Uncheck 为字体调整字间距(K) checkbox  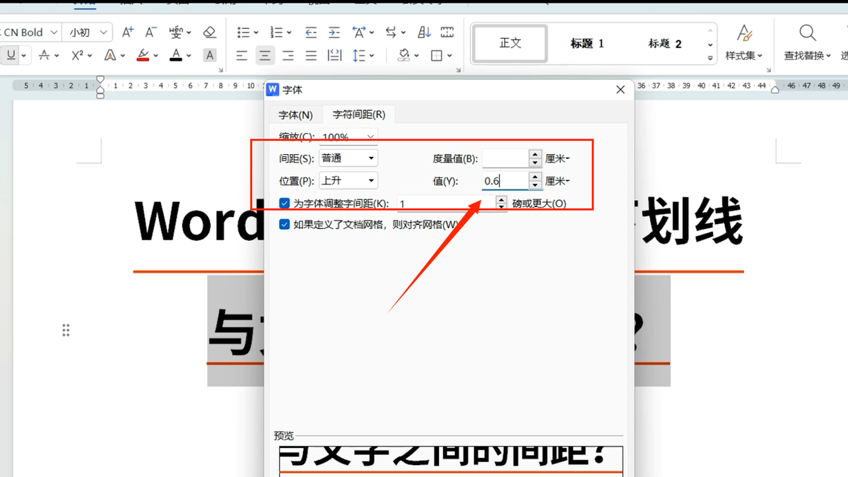[285, 204]
